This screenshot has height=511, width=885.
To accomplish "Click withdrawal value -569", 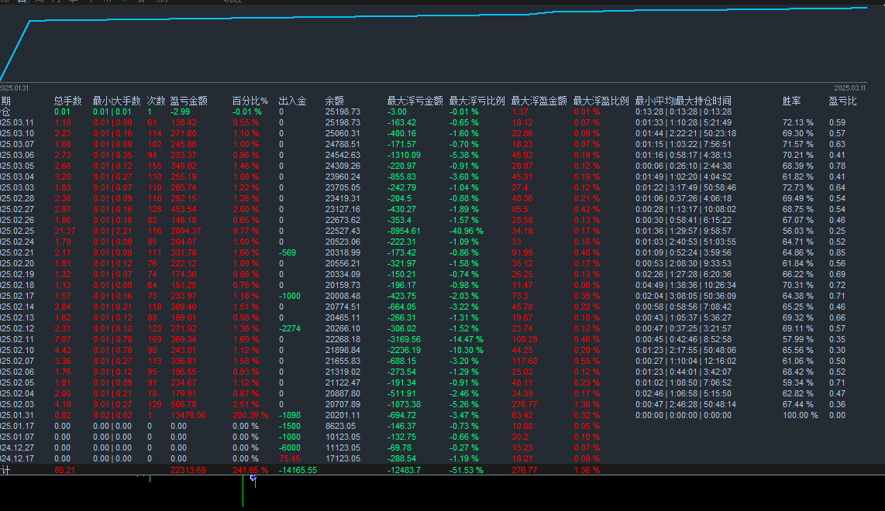I will tap(288, 252).
